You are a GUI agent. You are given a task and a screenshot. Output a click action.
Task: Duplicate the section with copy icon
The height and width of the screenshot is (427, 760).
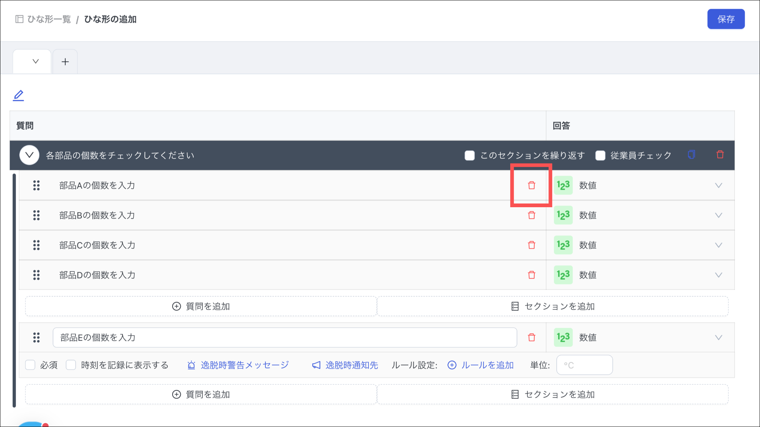[x=691, y=155]
